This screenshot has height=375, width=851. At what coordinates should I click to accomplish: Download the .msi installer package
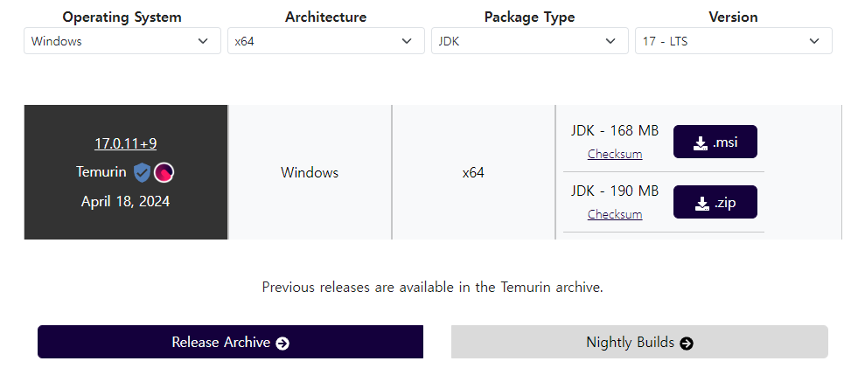(715, 142)
